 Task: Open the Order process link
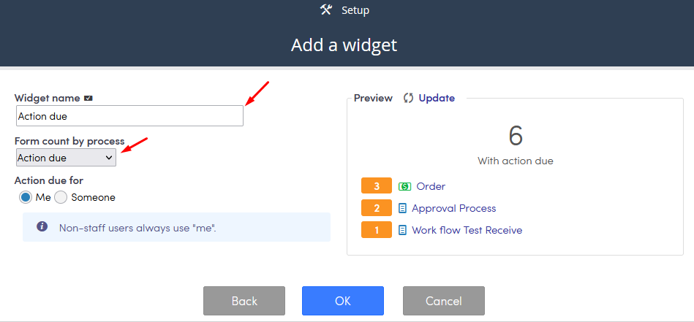click(431, 186)
